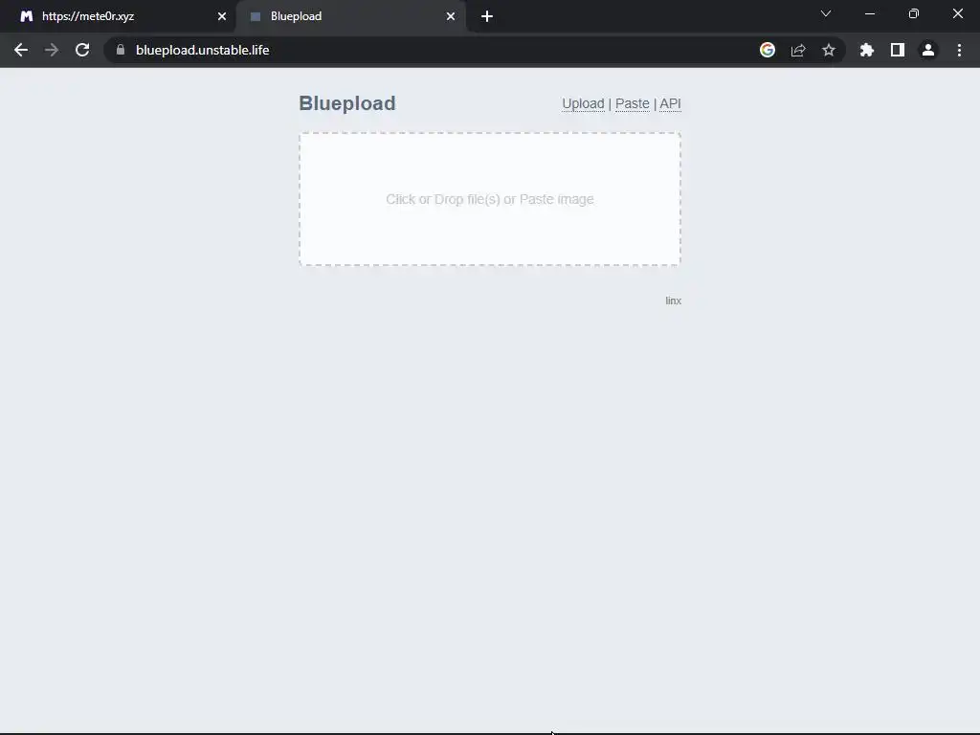Screen dimensions: 980x735
Task: Share this page using the share icon
Action: [798, 50]
